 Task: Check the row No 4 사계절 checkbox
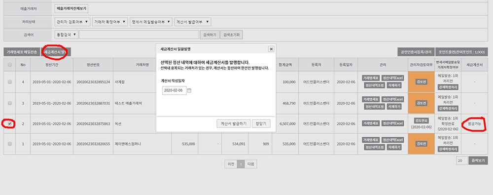click(x=10, y=81)
